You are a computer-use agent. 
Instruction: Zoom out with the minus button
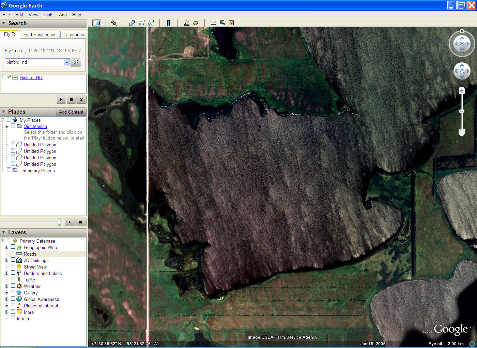coord(462,131)
